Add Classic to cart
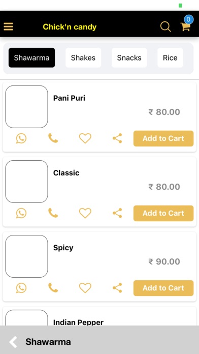This screenshot has width=199, height=354. point(163,213)
